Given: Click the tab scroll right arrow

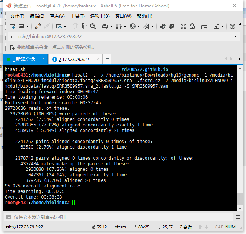Looking at the screenshot, I should [x=231, y=59].
